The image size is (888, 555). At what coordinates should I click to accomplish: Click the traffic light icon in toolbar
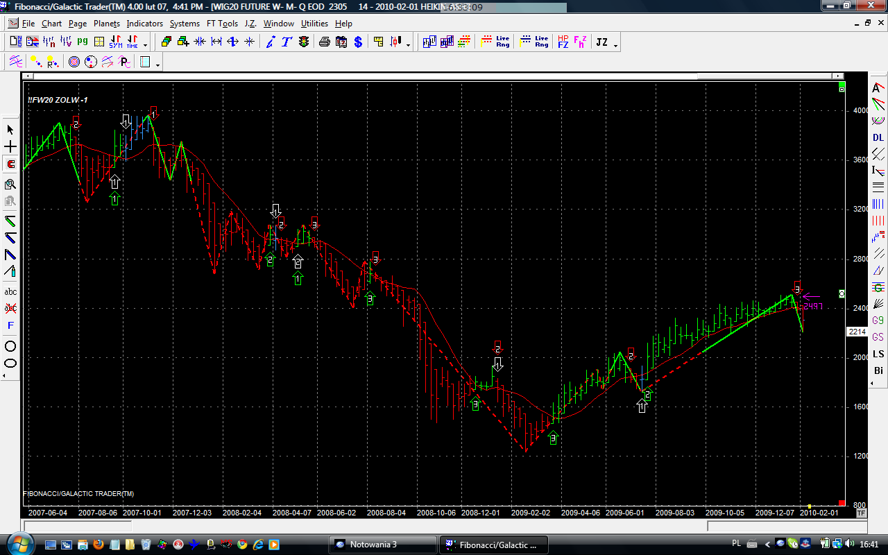tap(304, 42)
